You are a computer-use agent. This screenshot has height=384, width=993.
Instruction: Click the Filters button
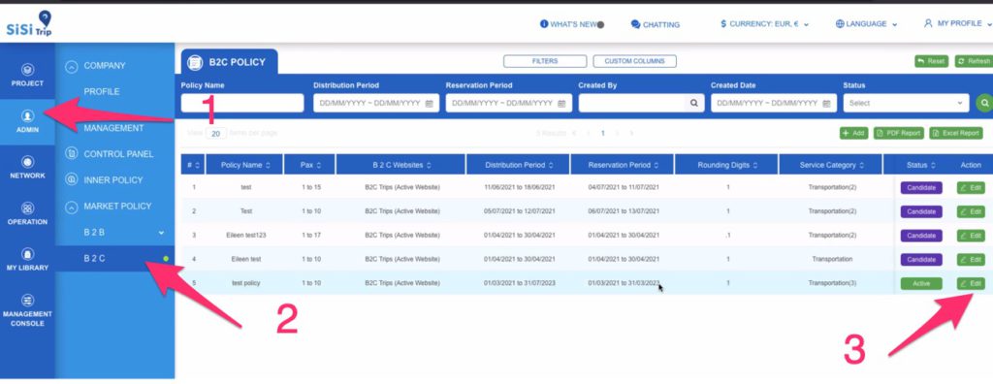[545, 61]
